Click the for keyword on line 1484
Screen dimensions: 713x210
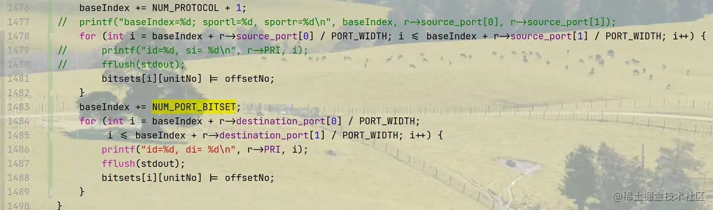click(87, 121)
